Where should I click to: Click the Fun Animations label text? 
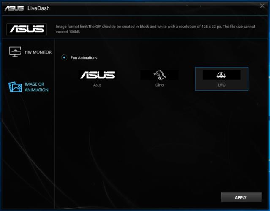84,58
